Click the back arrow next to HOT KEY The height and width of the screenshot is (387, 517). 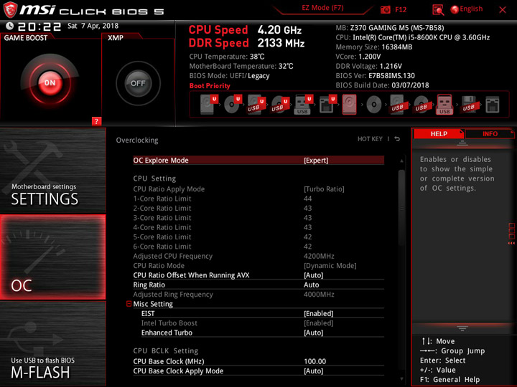397,139
